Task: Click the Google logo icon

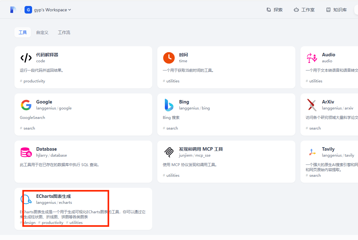Action: click(26, 105)
